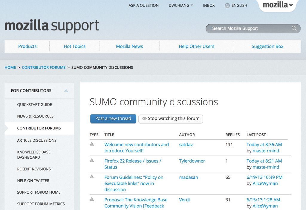Open Firefox 22 Release / Issues thread
The image size is (306, 210).
[133, 164]
